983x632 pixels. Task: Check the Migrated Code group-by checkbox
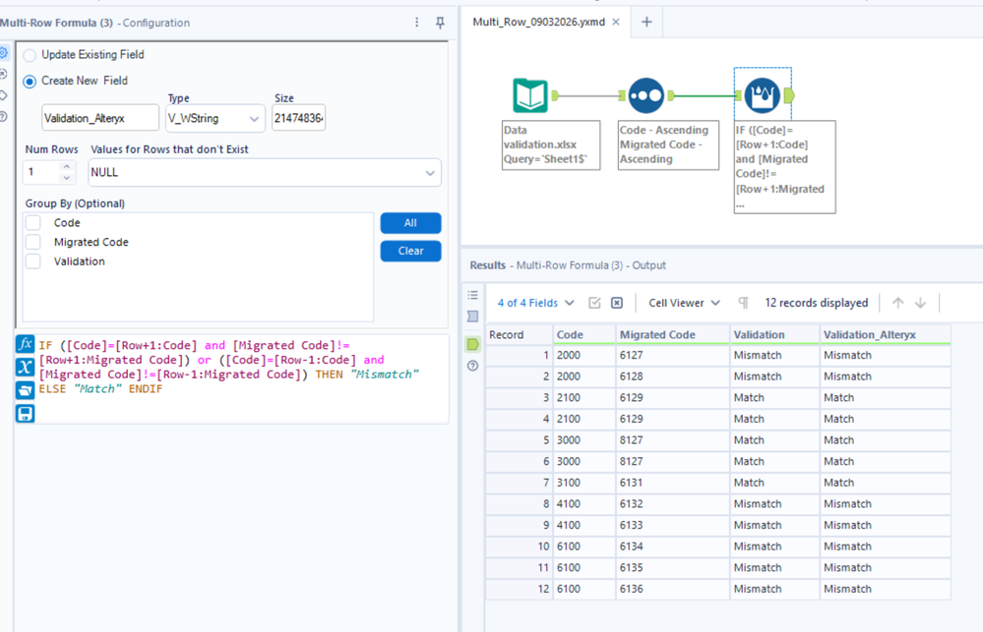(33, 243)
